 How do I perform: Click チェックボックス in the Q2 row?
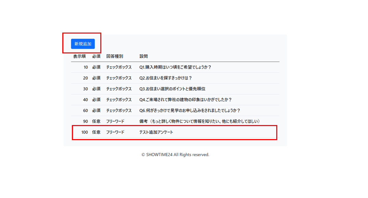pos(119,78)
